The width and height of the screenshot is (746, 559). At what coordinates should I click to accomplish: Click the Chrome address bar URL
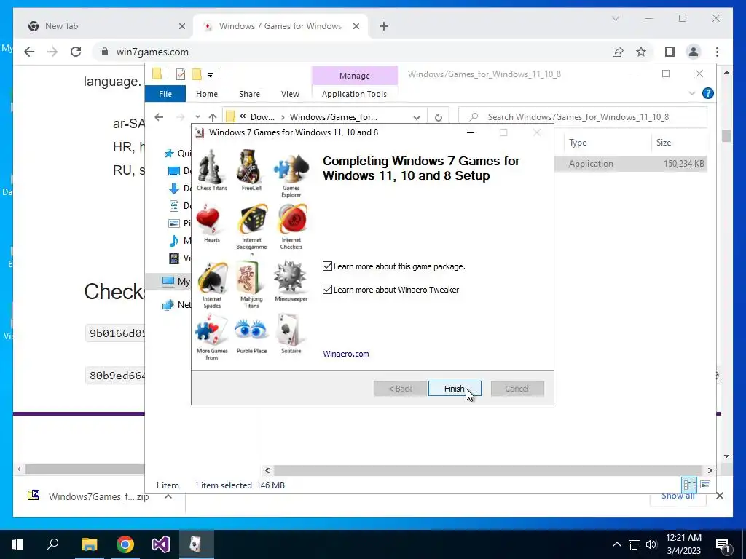point(152,52)
